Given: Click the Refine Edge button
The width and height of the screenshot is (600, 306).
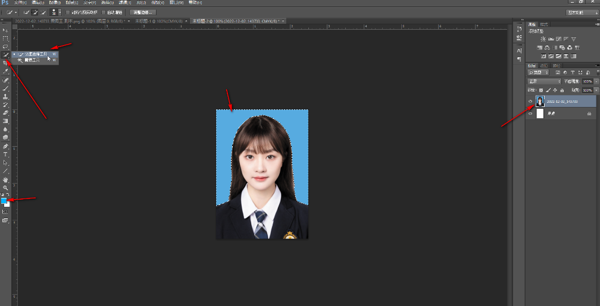Looking at the screenshot, I should tap(142, 12).
